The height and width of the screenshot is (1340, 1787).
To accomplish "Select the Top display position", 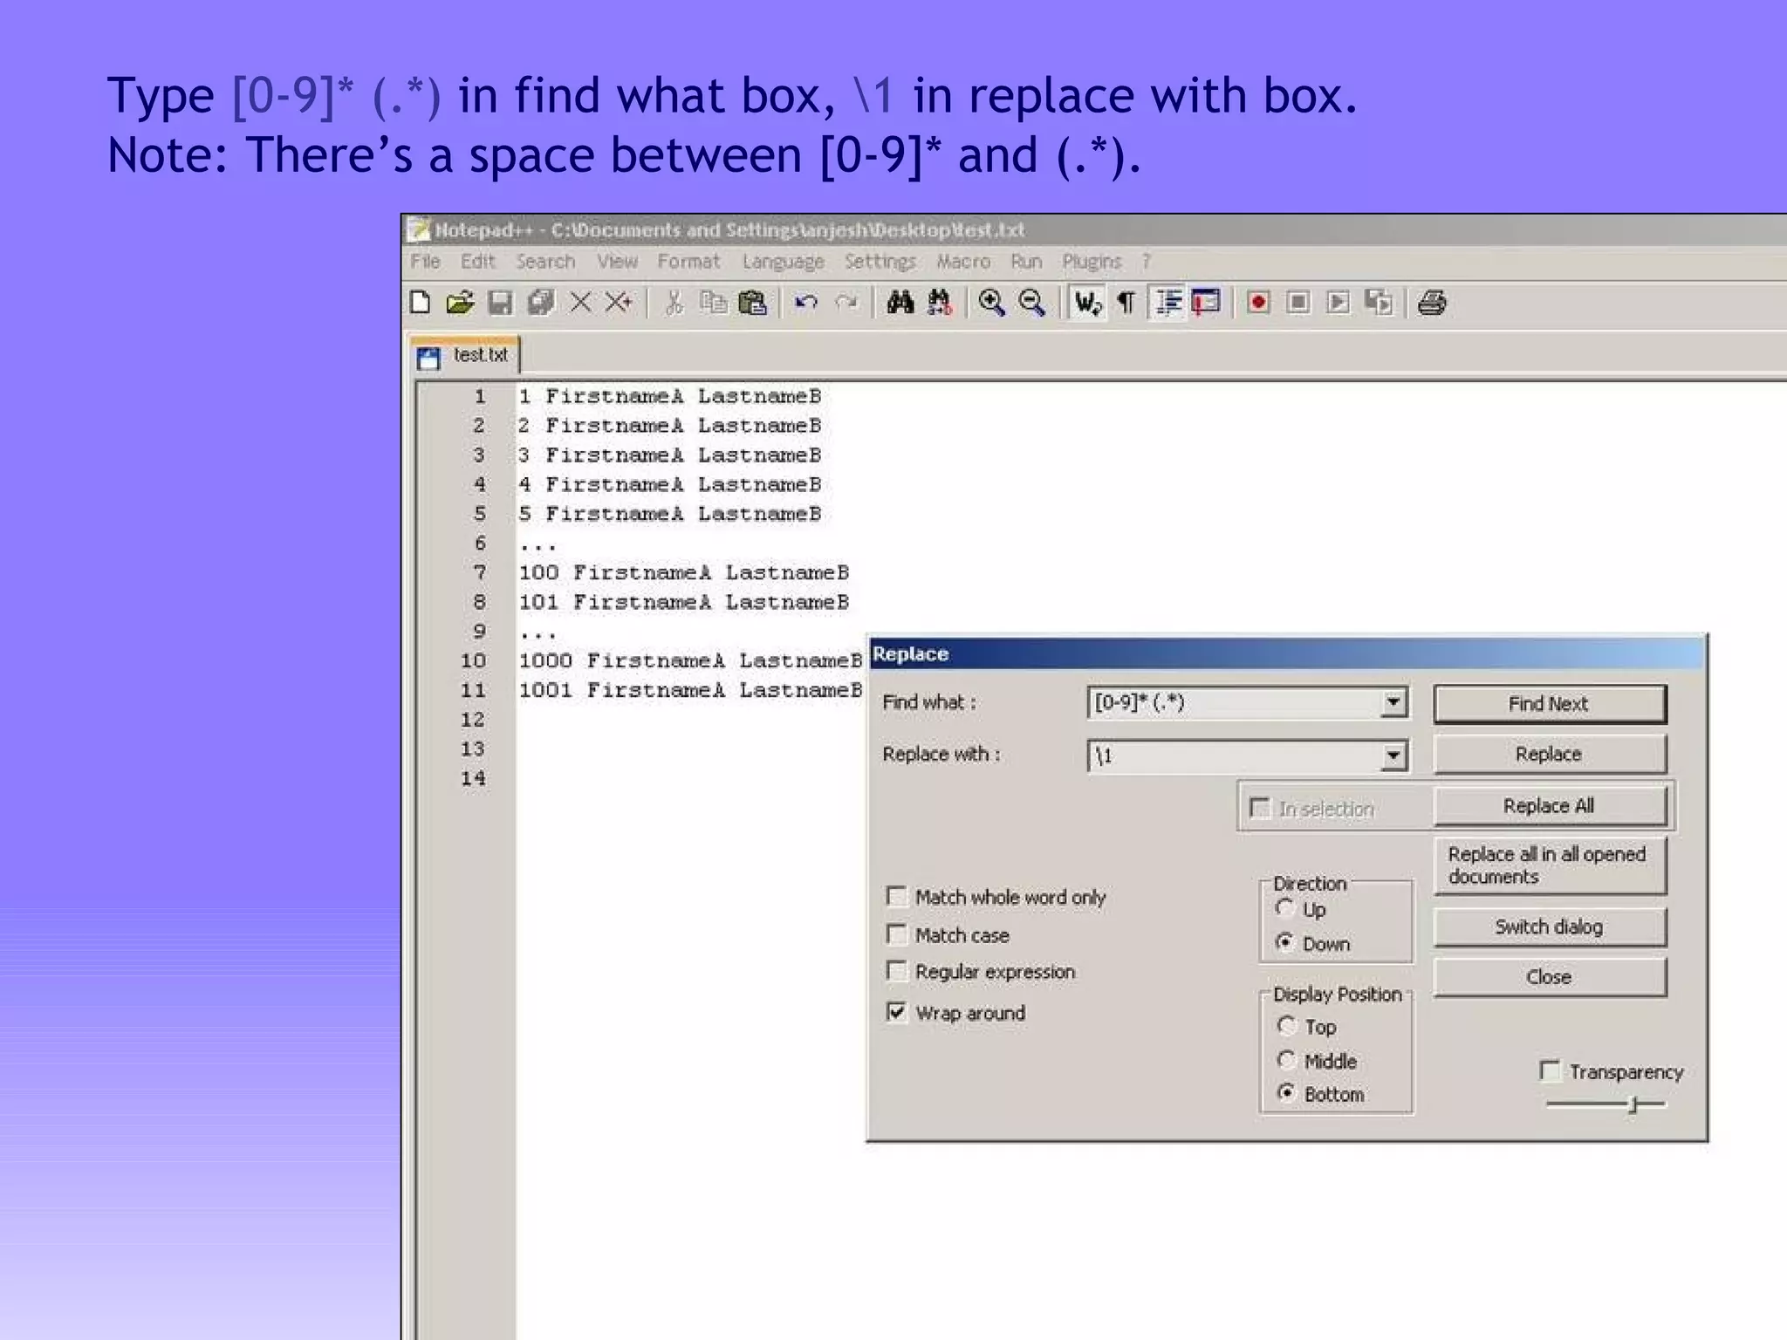I will pos(1286,1026).
